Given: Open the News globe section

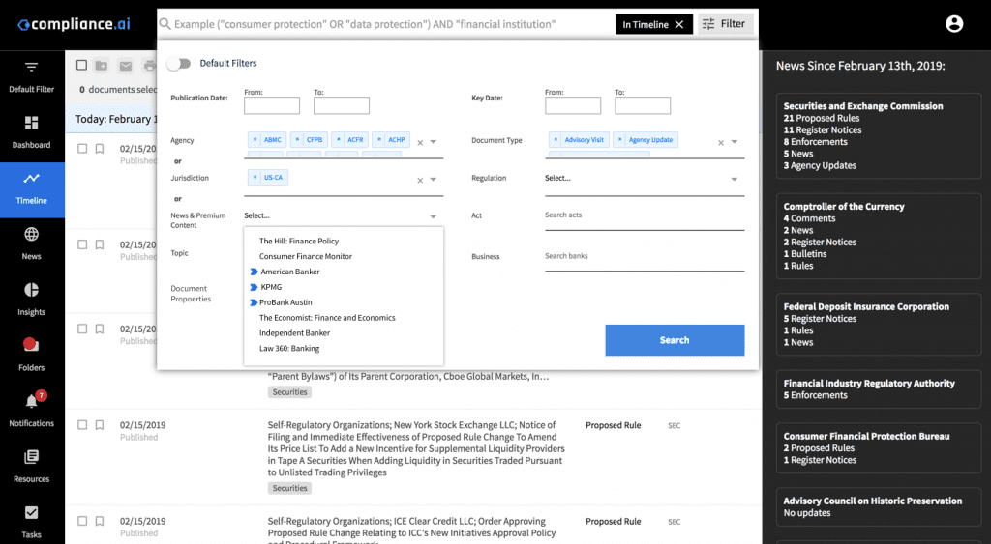Looking at the screenshot, I should click(x=32, y=243).
